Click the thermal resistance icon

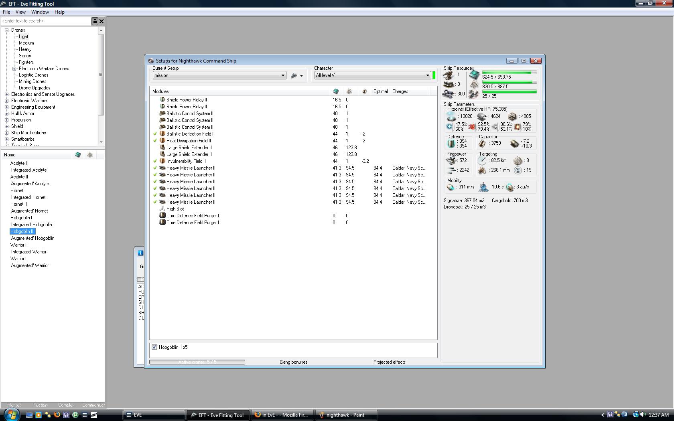(472, 127)
